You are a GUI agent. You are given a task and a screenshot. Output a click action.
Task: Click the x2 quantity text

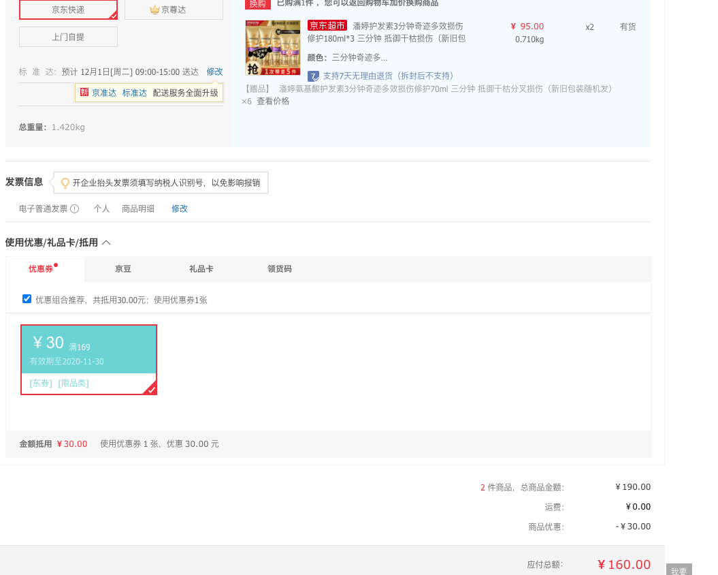(x=590, y=27)
